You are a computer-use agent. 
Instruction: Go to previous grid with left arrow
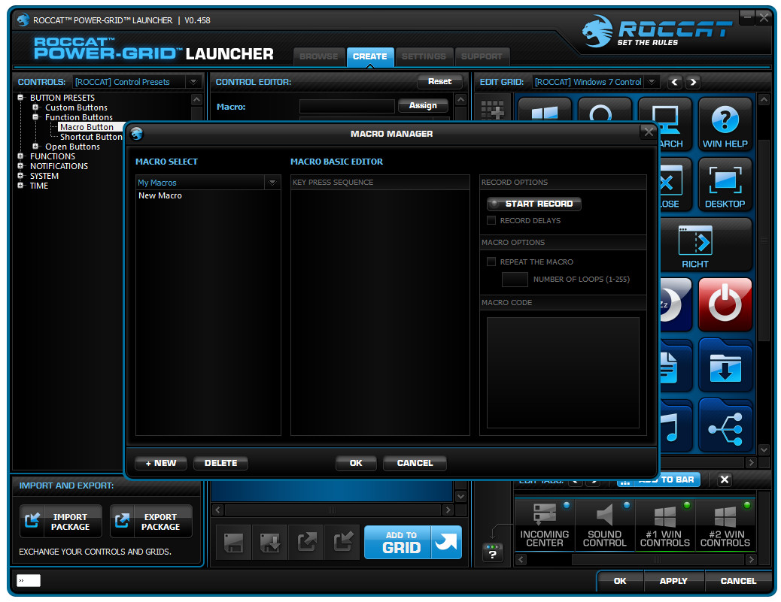[x=675, y=82]
